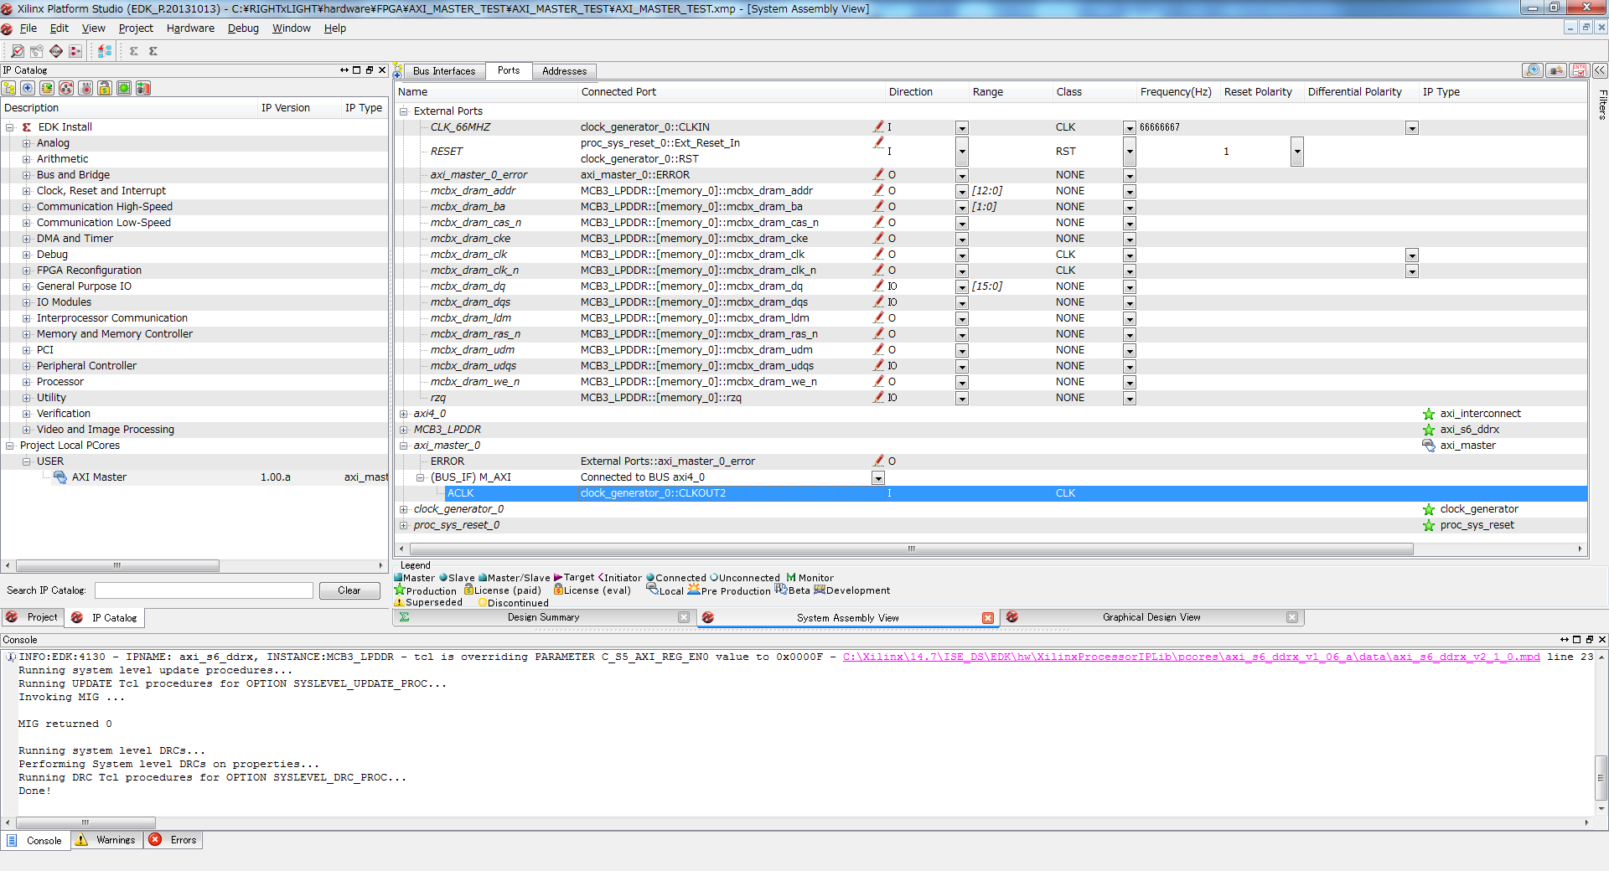
Task: Click the red record-dot icon in IP Catalog toolbar
Action: 85,88
